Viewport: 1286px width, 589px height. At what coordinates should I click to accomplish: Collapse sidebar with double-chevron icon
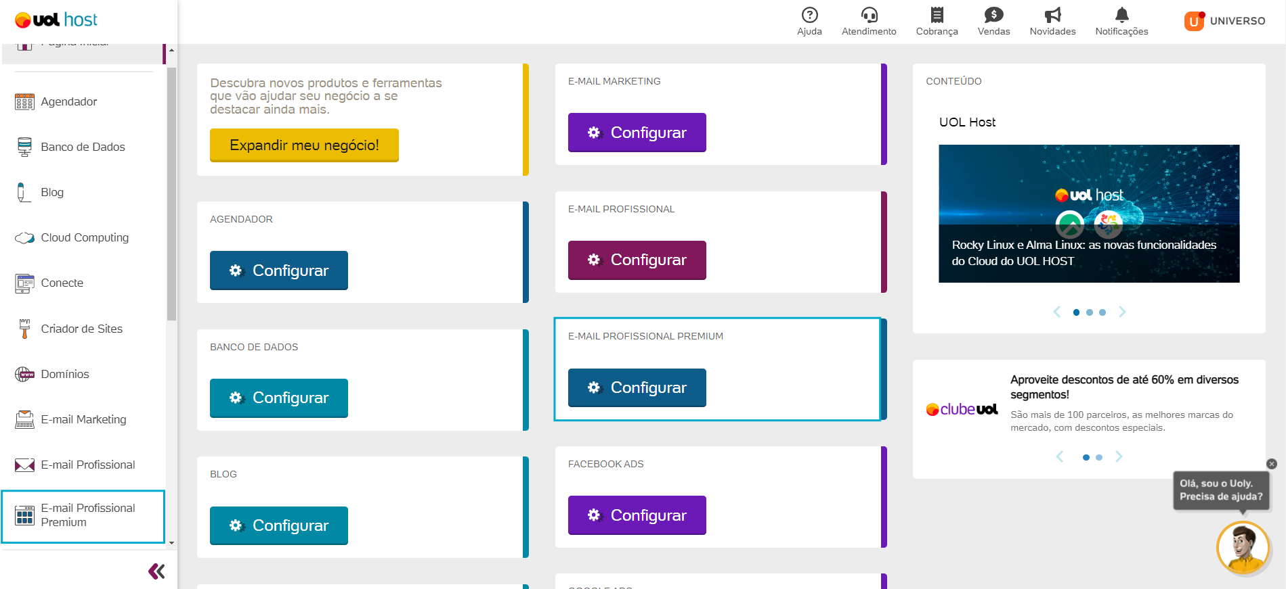[x=156, y=571]
